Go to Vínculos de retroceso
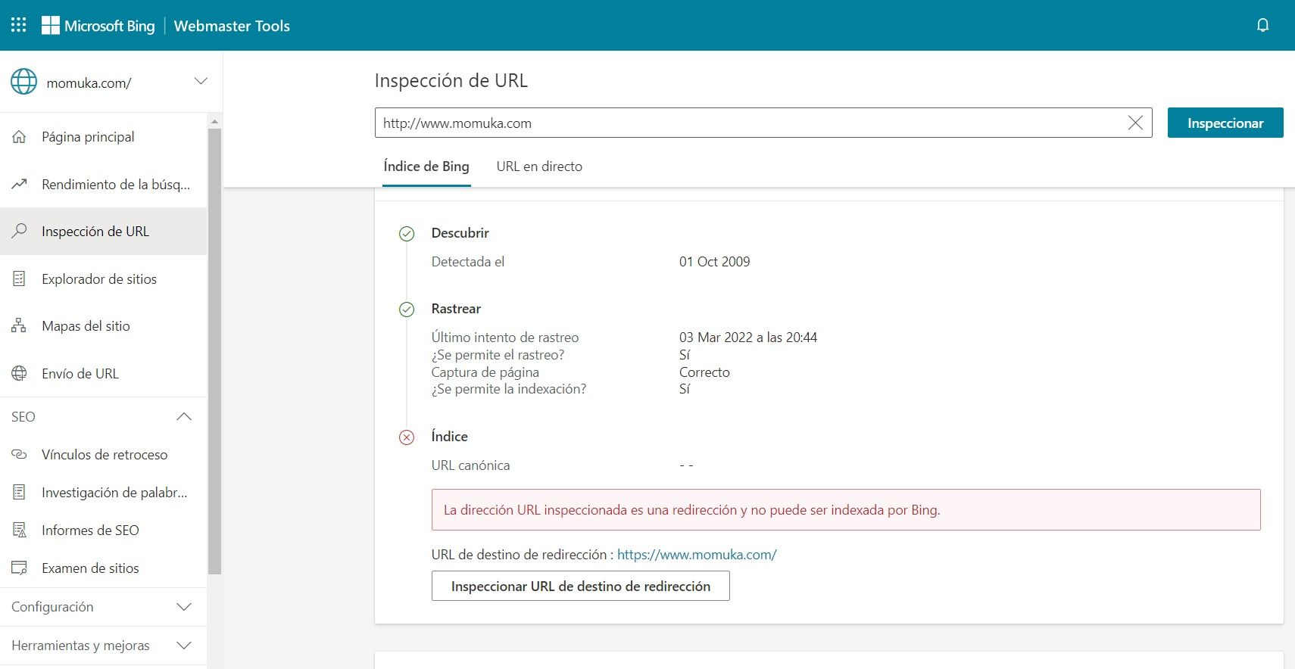Image resolution: width=1295 pixels, height=669 pixels. tap(103, 454)
